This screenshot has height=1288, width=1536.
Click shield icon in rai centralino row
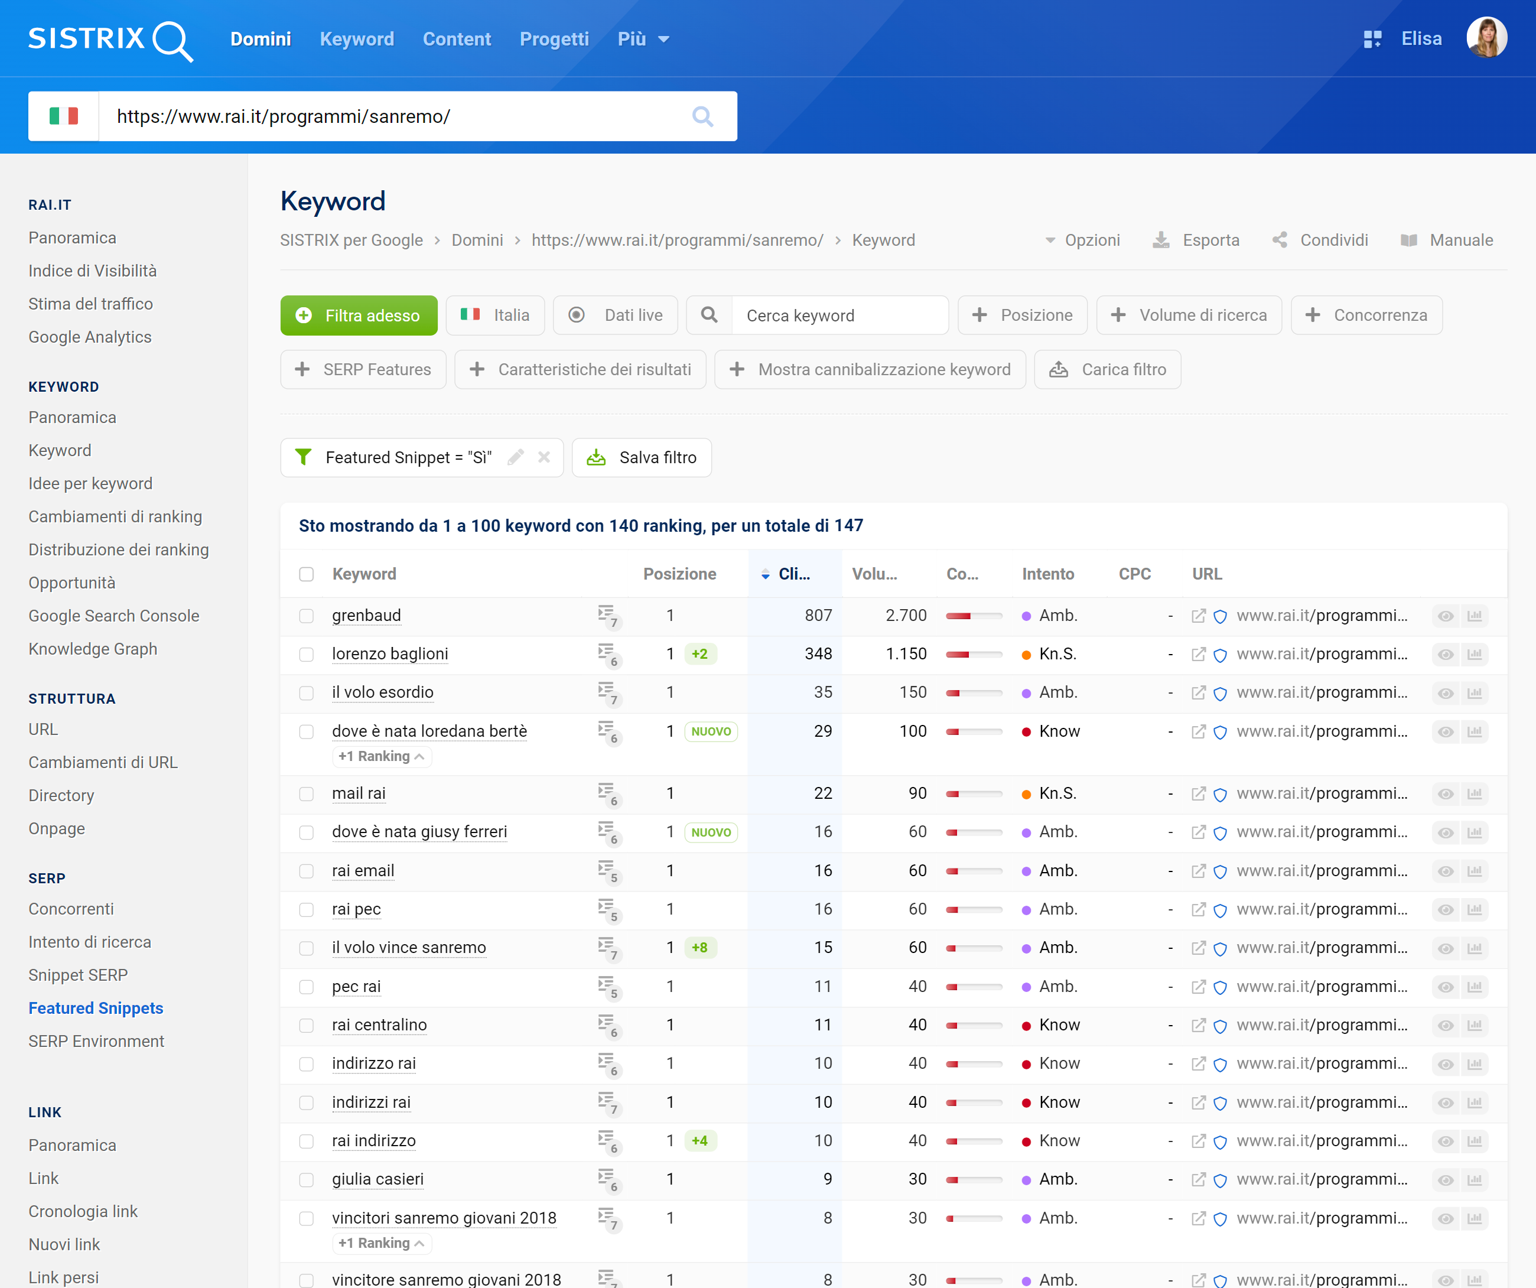pyautogui.click(x=1220, y=1026)
